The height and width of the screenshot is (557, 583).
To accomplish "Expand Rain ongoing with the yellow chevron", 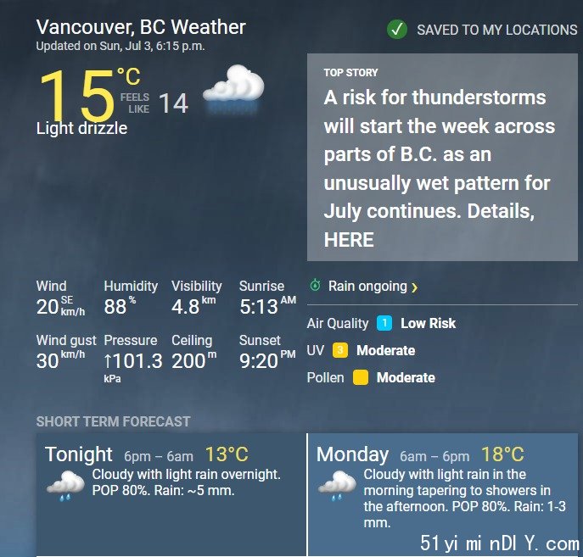I will pyautogui.click(x=415, y=287).
